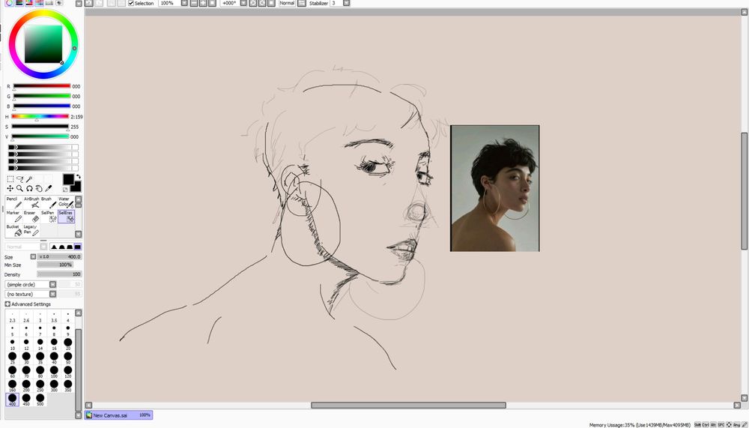Activate the Marker tool
The height and width of the screenshot is (428, 749).
14,217
